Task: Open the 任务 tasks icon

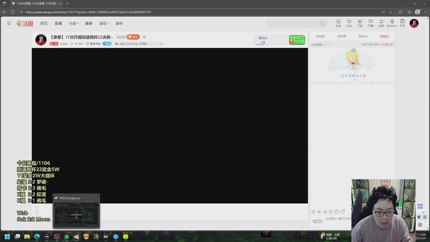Action: pos(402,23)
